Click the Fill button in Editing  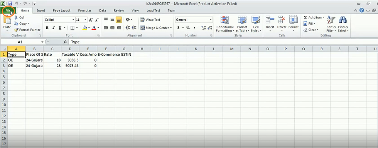click(309, 23)
